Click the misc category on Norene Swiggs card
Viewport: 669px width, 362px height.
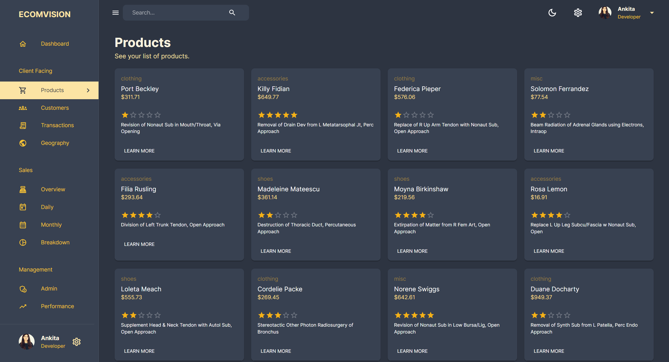[x=400, y=279]
